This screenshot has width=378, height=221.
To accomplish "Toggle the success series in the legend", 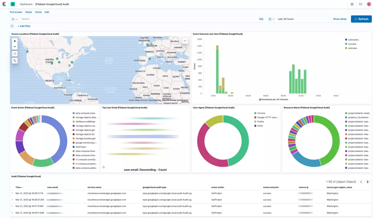I will click(x=352, y=44).
